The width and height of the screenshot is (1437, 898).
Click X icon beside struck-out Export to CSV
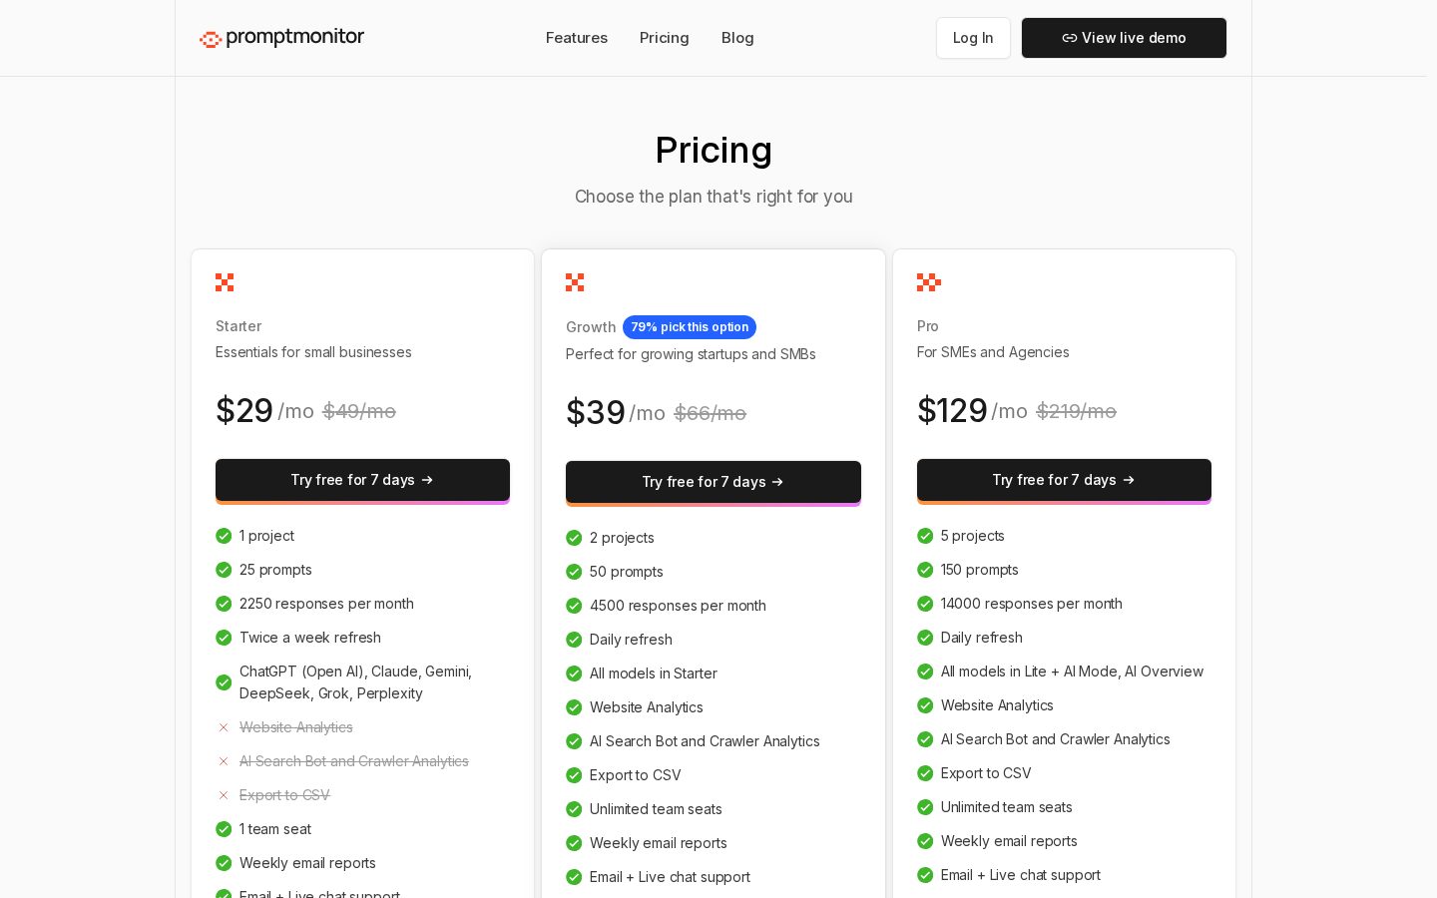point(224,795)
